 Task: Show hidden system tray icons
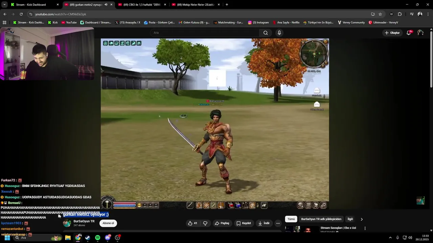point(390,238)
